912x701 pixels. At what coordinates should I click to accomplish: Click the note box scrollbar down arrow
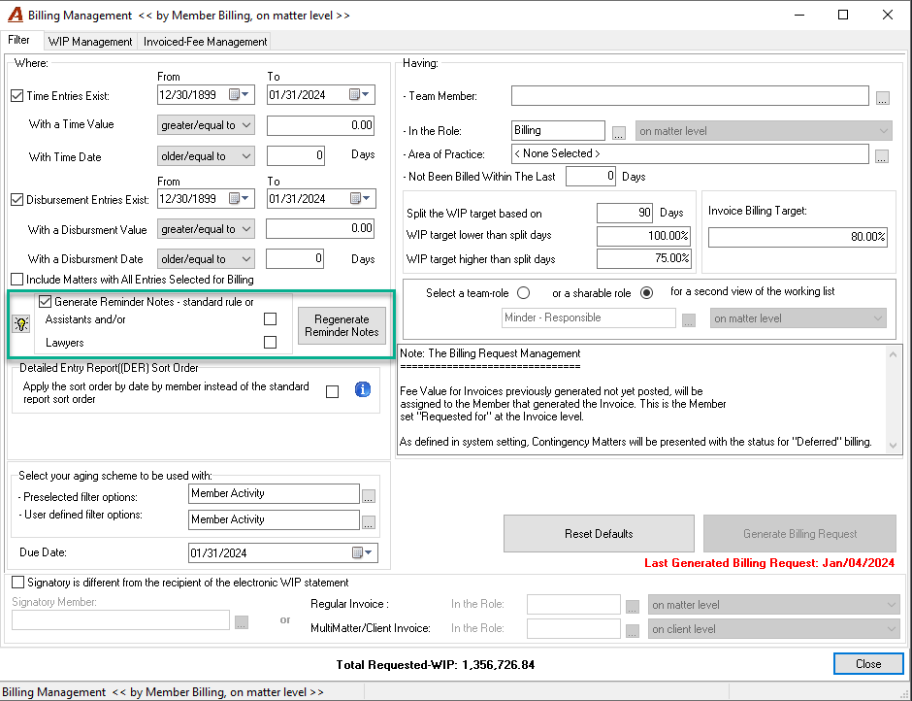point(893,446)
